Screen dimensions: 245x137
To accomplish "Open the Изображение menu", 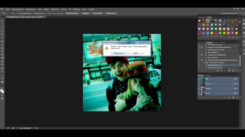I will pos(31,9).
